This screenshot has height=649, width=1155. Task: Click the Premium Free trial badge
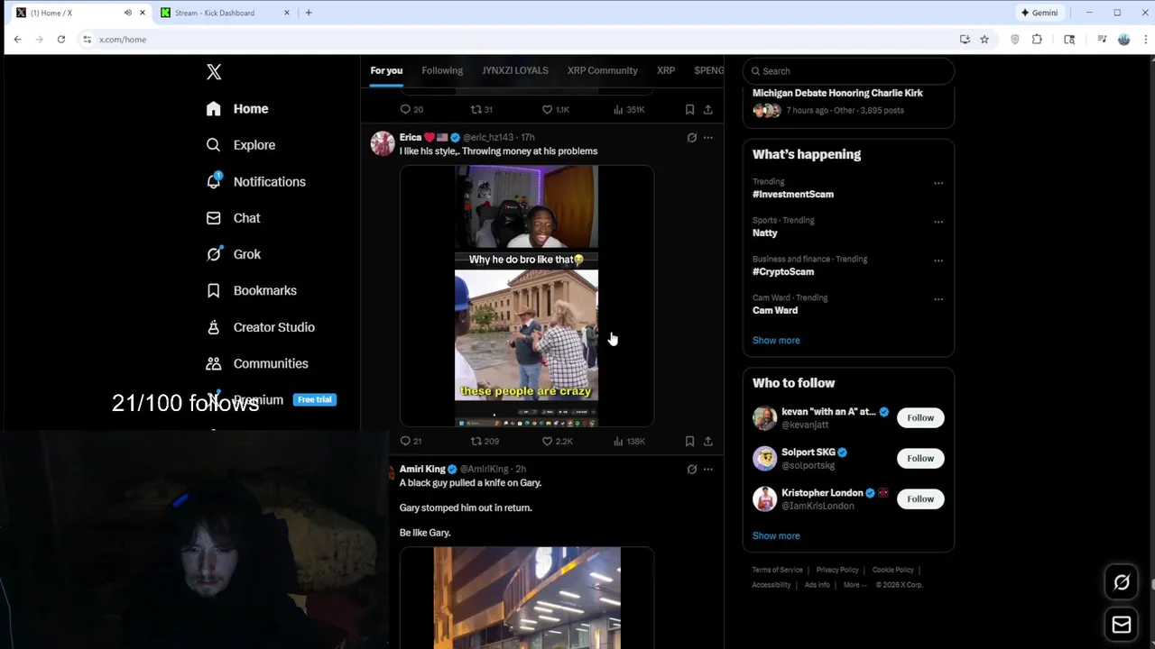[x=315, y=399]
